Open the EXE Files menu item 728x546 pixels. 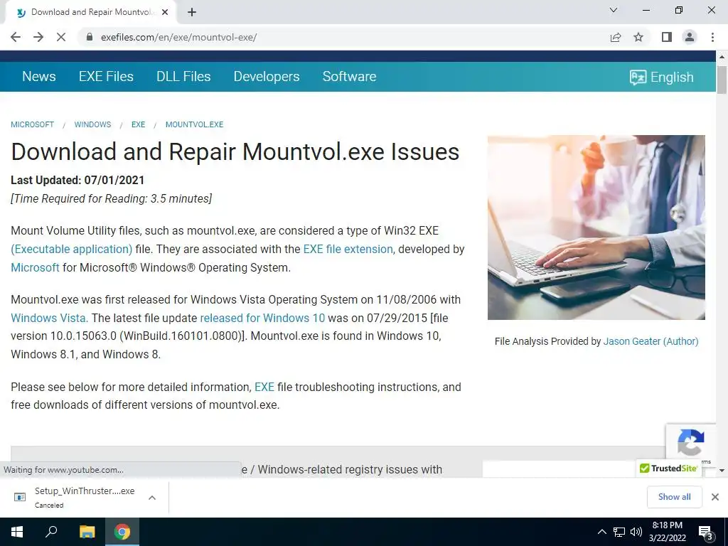(106, 77)
